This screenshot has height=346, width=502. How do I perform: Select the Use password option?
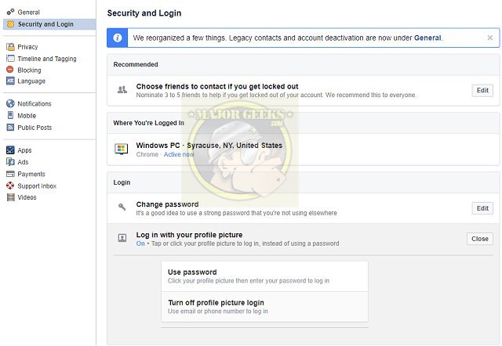[x=265, y=276]
